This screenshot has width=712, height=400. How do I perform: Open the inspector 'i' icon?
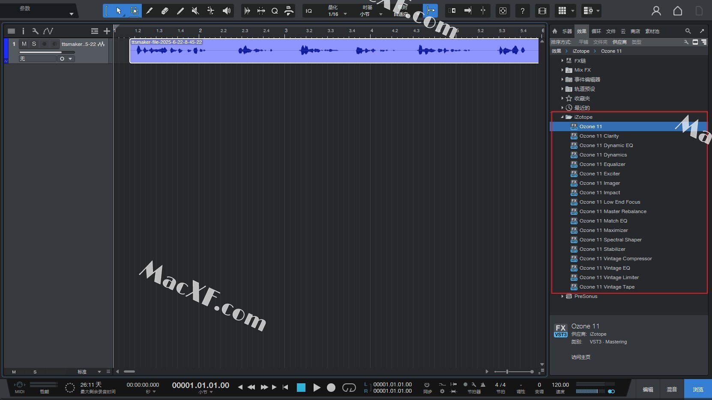23,31
